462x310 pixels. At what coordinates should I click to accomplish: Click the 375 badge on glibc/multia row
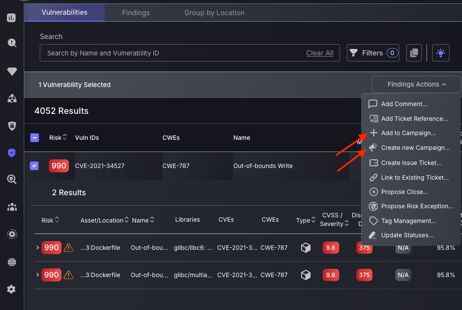coord(364,275)
